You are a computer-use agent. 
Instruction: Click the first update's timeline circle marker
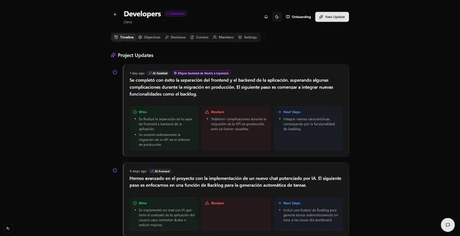(x=115, y=72)
